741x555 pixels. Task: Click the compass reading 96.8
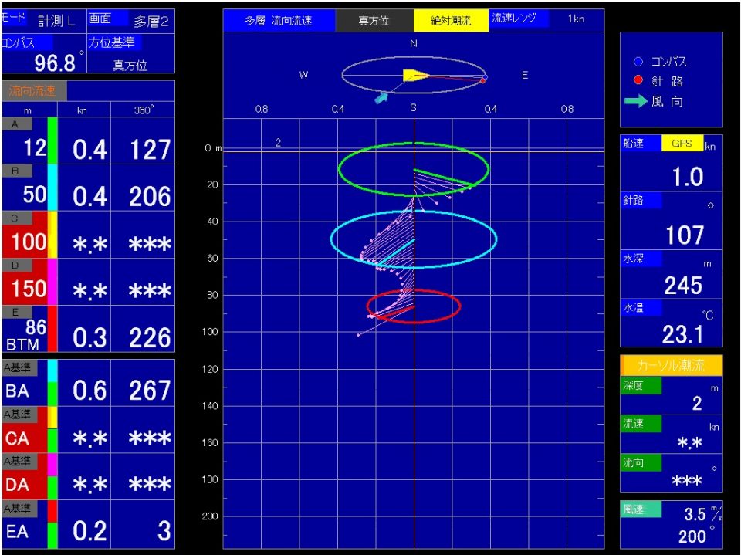tap(55, 63)
